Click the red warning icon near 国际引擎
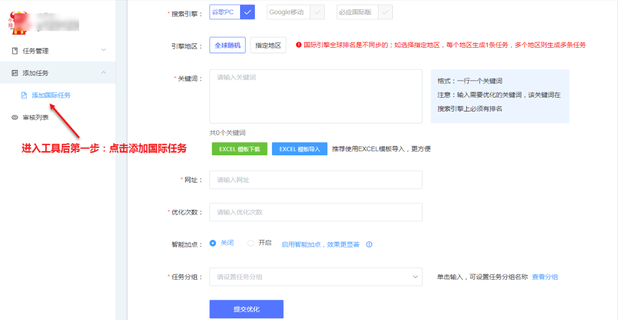The width and height of the screenshot is (618, 320). point(299,45)
